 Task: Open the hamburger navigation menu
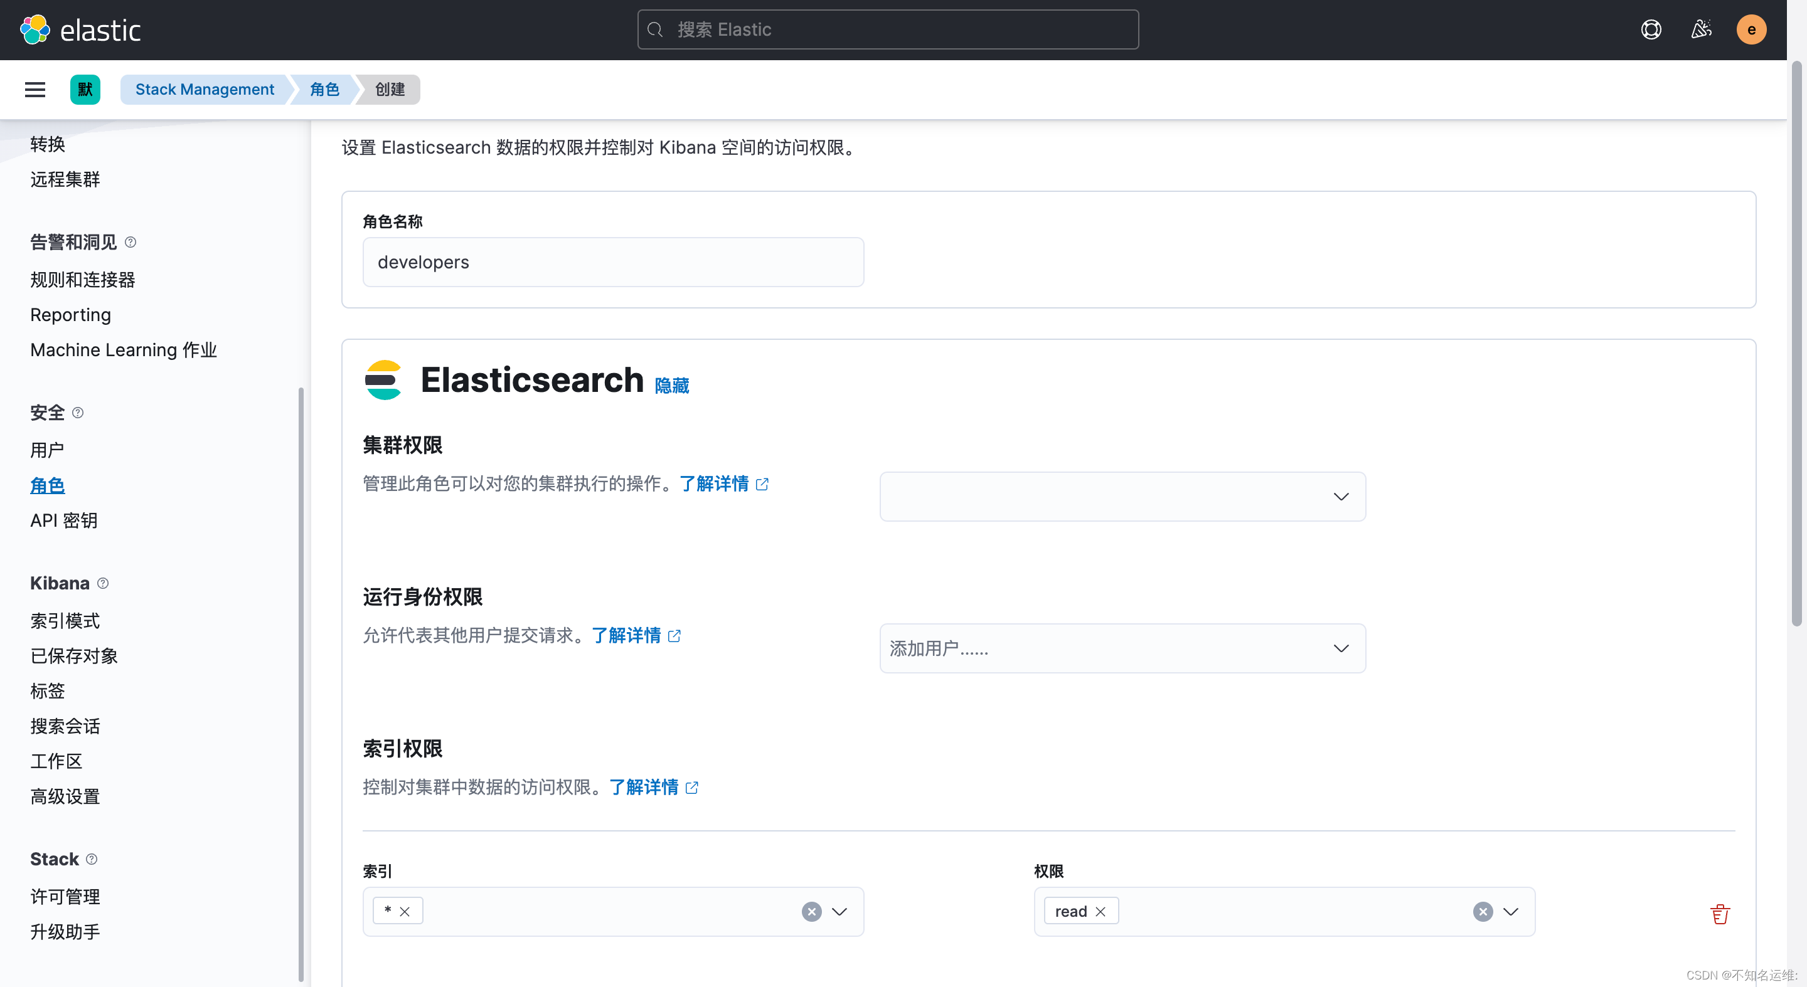[x=35, y=89]
